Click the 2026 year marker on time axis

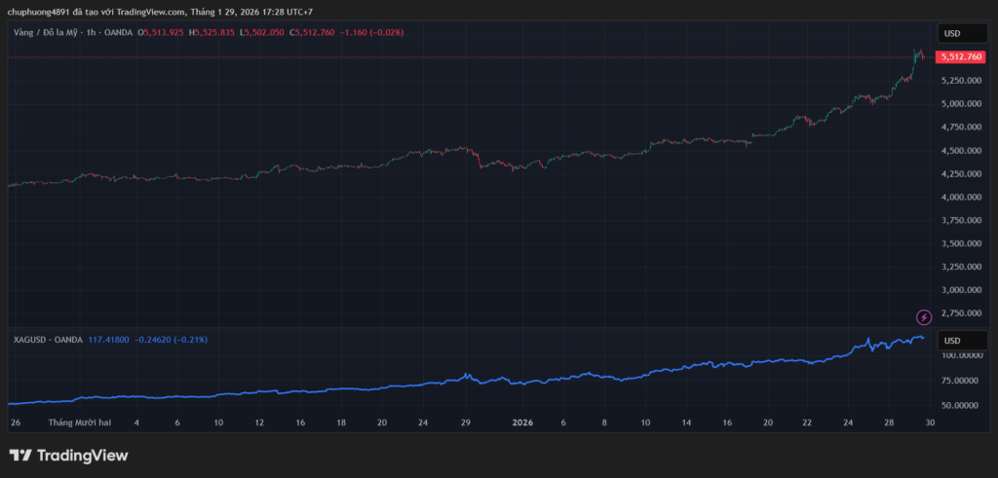tap(523, 423)
